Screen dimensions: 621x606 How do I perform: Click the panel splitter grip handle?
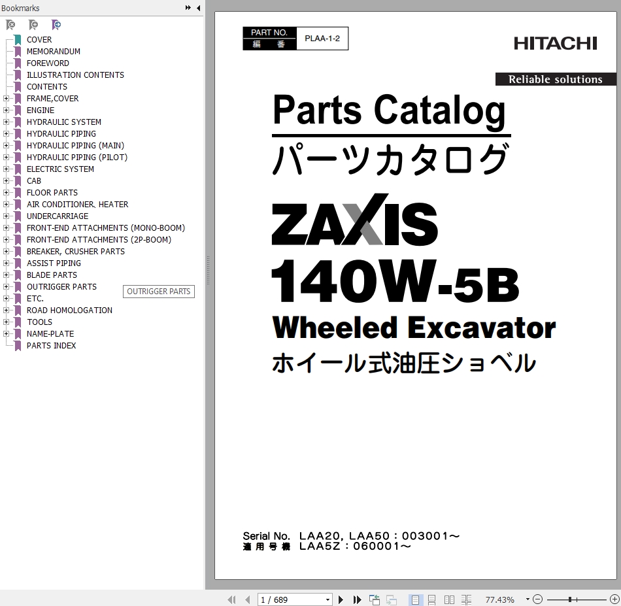tap(208, 271)
